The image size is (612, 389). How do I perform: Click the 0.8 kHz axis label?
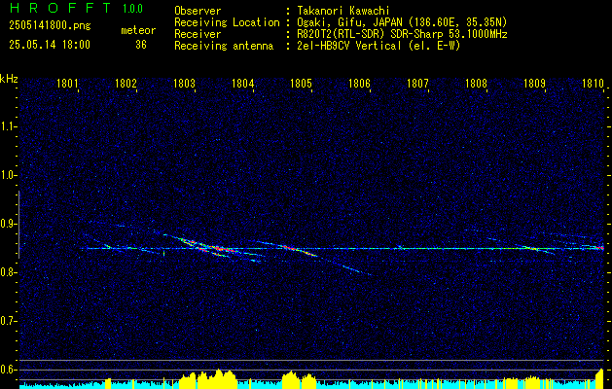[8, 272]
